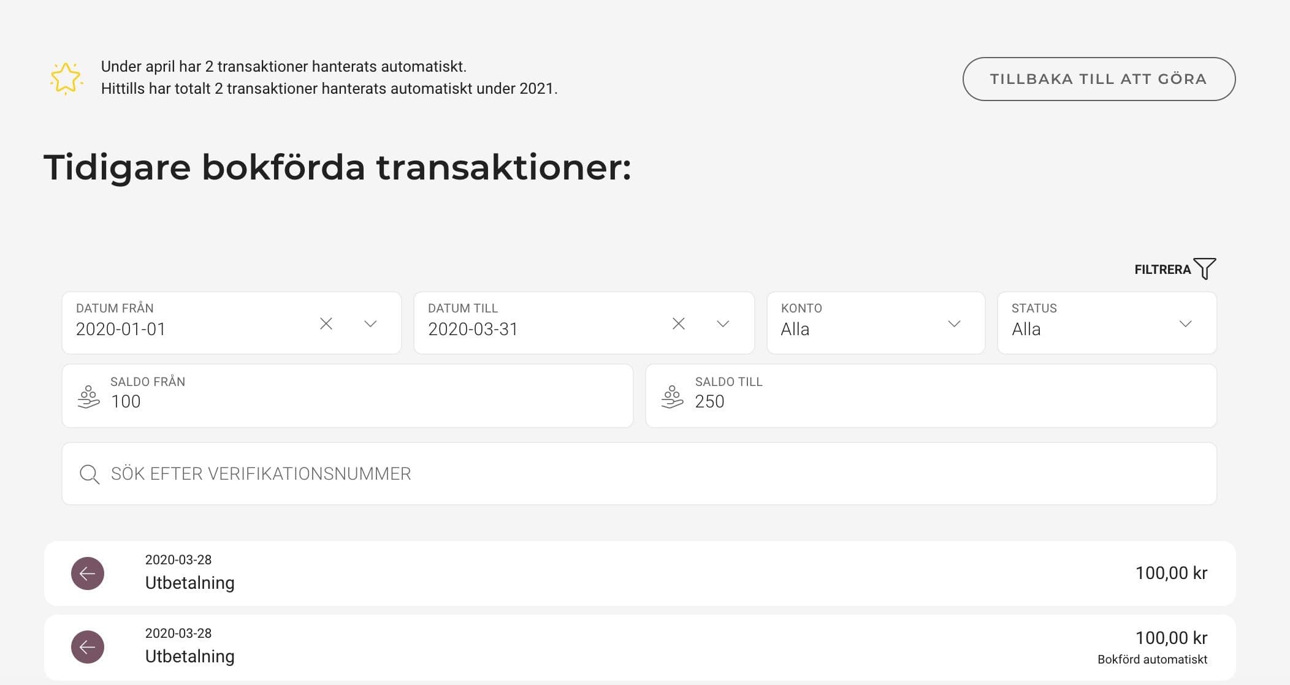Click the Saldo från coins icon
This screenshot has width=1290, height=685.
(88, 397)
